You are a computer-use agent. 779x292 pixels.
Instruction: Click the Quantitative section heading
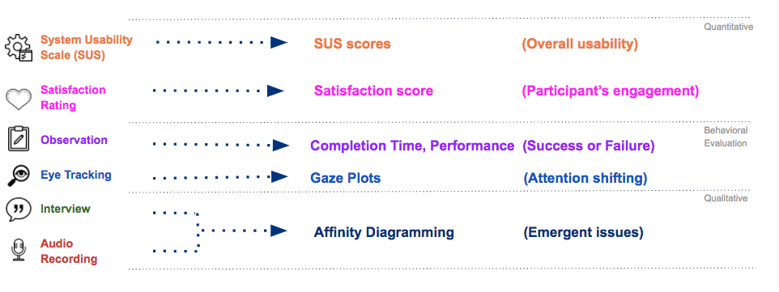pyautogui.click(x=728, y=27)
